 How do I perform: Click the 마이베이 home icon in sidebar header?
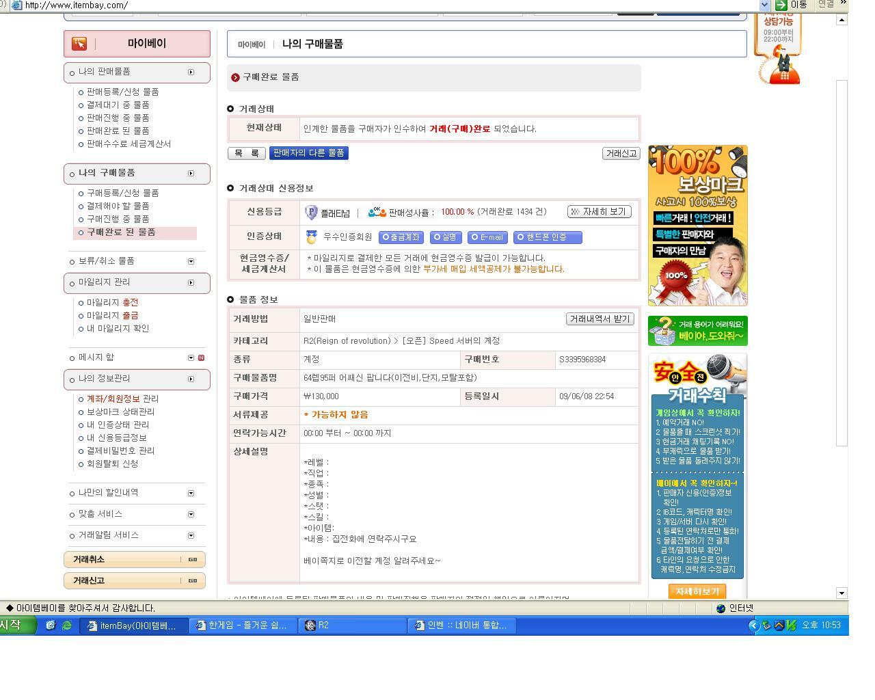coord(79,43)
